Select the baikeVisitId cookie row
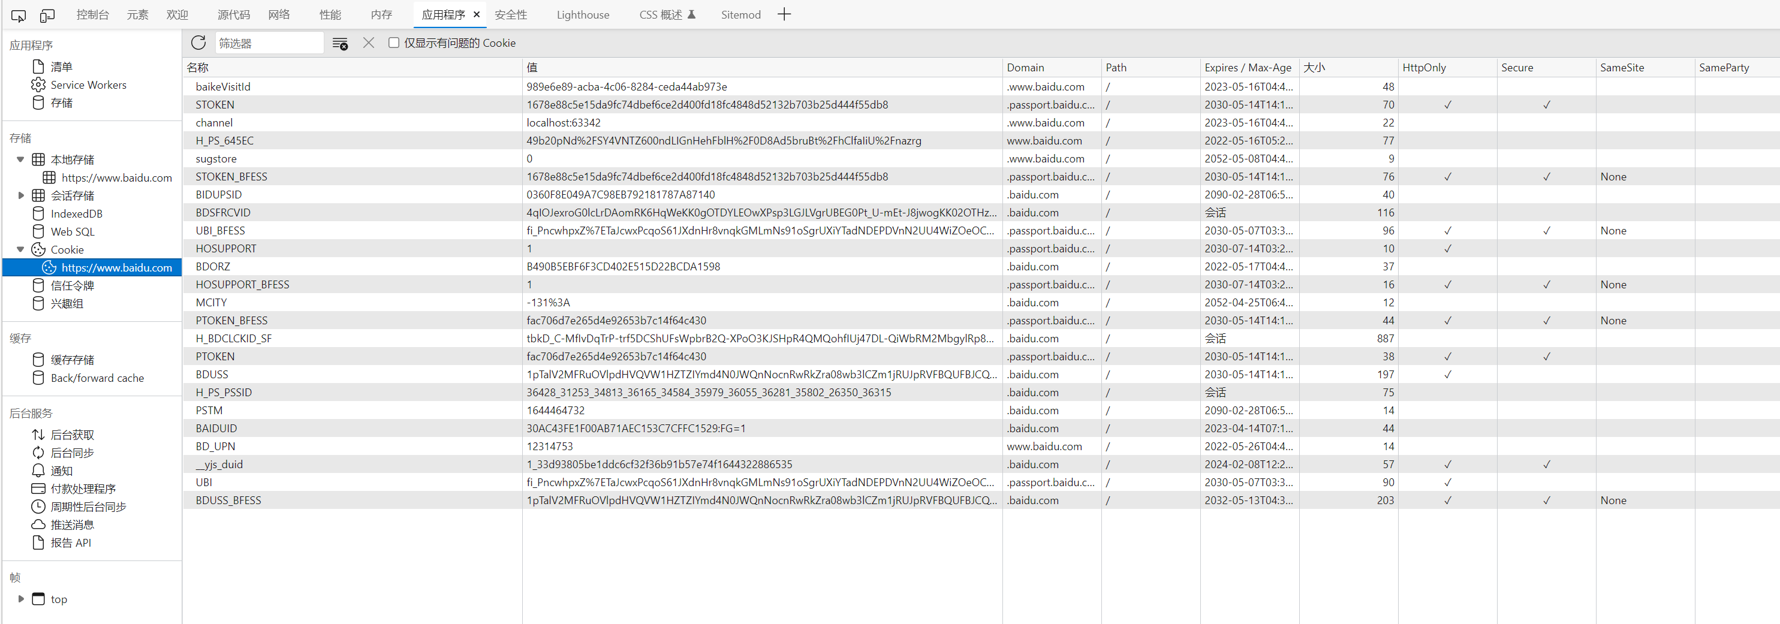Image resolution: width=1780 pixels, height=624 pixels. tap(981, 86)
